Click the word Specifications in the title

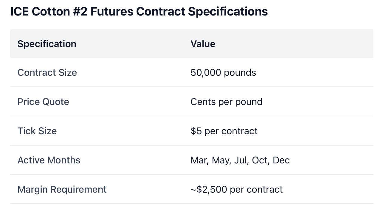point(228,12)
